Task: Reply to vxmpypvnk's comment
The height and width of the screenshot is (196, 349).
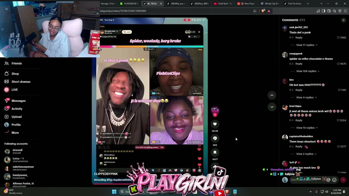Action: pos(299,64)
